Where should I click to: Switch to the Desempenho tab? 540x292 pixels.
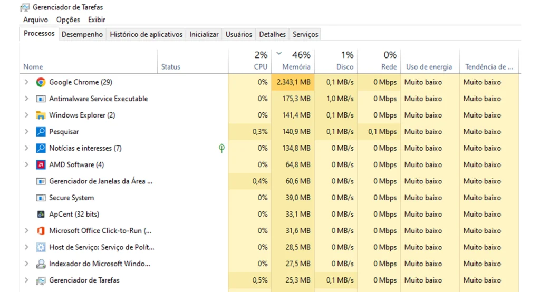coord(82,34)
